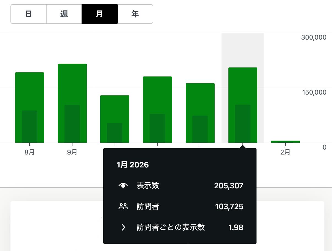Viewport: 332px width, 251px height.
Task: Click the people icon beside 訪問者
Action: pos(123,206)
